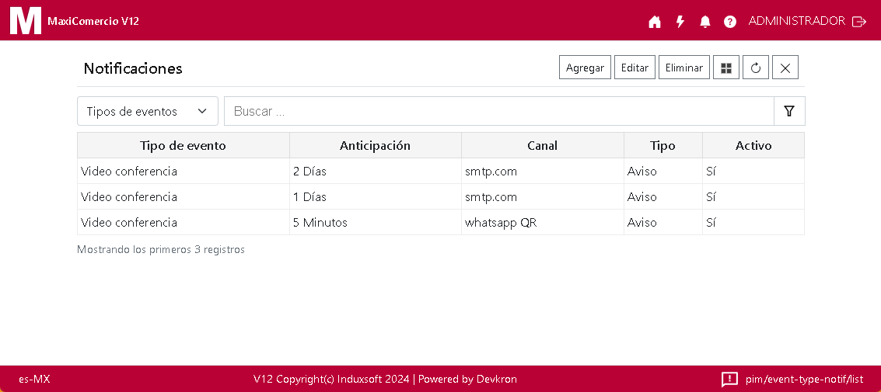Open the feedback icon in footer
881x392 pixels.
[729, 379]
